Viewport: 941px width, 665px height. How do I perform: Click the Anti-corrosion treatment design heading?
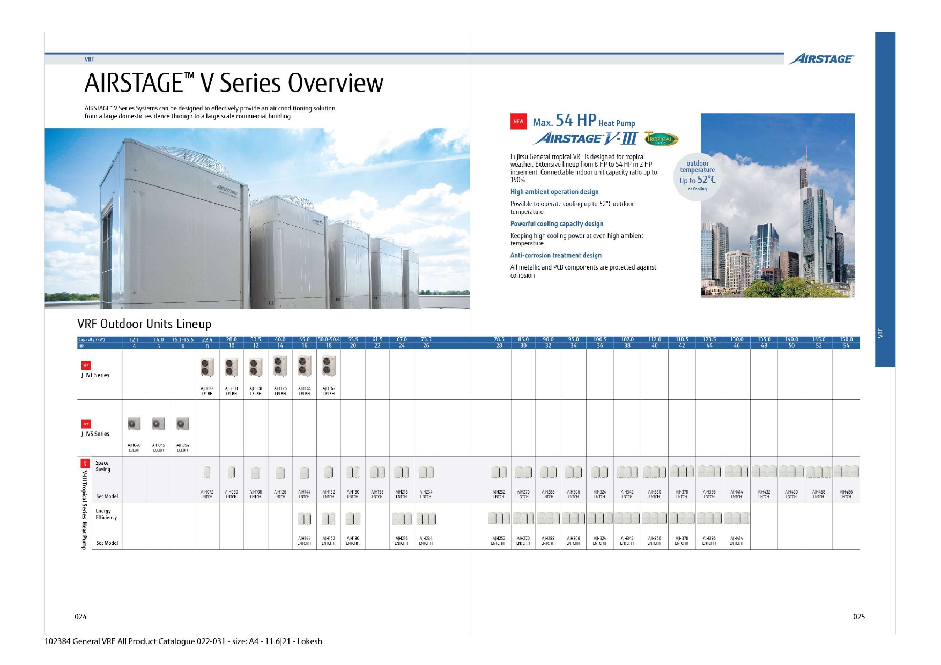pos(555,255)
